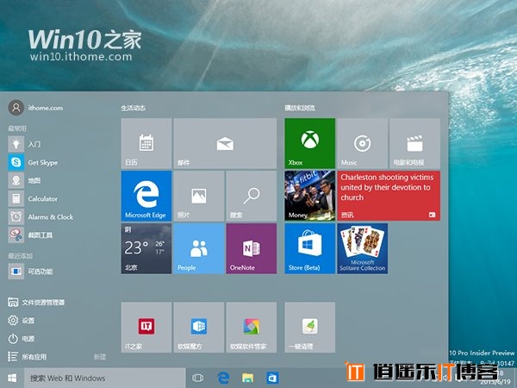Open Calculator from most used list

click(33, 198)
